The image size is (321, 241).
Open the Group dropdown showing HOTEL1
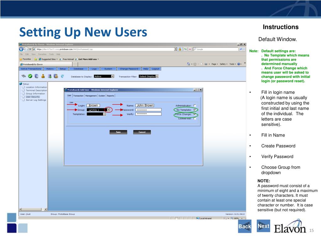[108, 110]
